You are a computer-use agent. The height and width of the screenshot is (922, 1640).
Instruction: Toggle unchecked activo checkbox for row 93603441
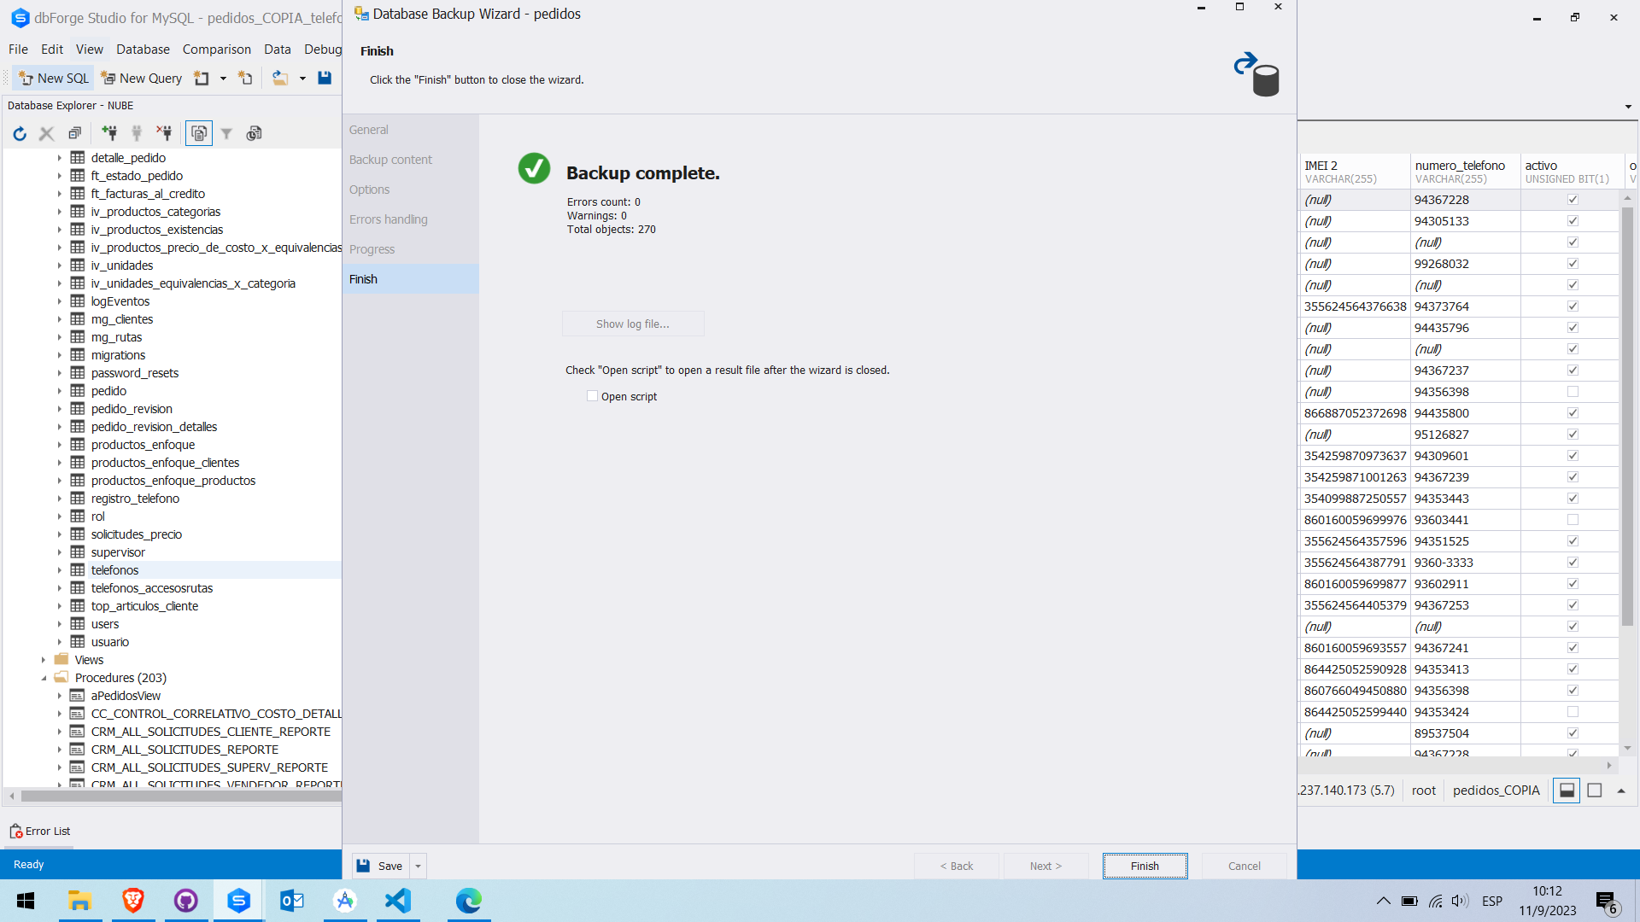click(x=1573, y=520)
